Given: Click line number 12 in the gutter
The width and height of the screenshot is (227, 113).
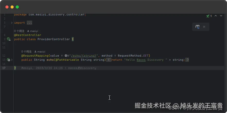Looking at the screenshot, I should tap(4, 56).
